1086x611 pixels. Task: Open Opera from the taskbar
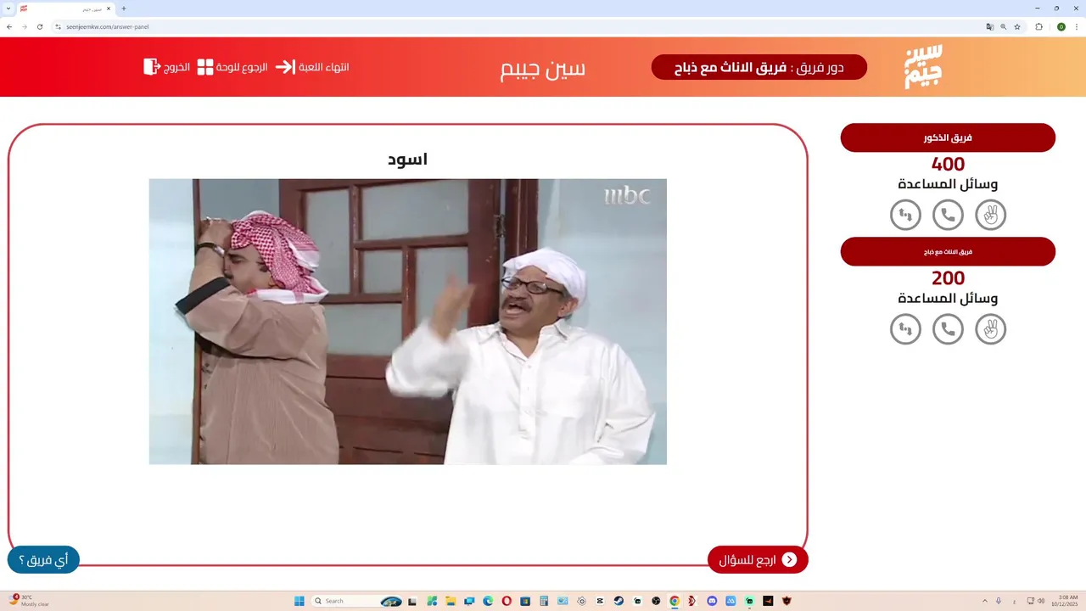[507, 601]
